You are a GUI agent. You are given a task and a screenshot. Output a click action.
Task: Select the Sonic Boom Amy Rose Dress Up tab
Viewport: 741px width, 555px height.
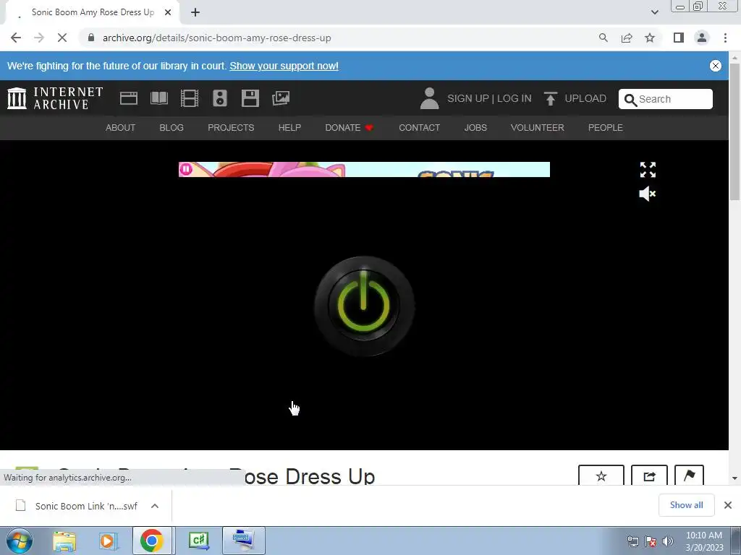point(93,12)
